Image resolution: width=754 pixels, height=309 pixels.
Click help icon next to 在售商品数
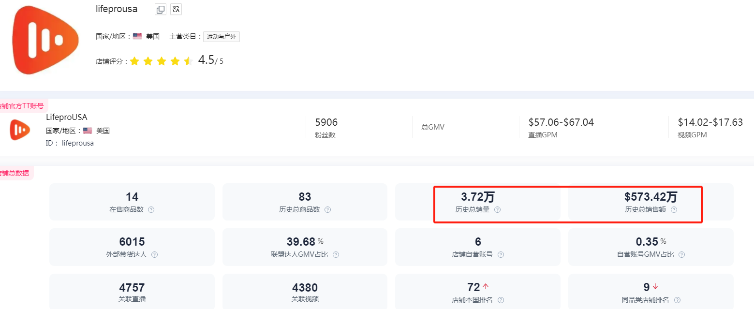[151, 210]
